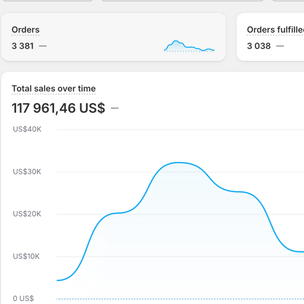Click the 0 US$ axis label

[x=23, y=298]
